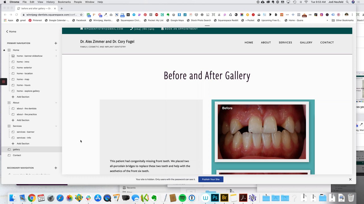
Task: Add a page to Primary Navigation
Action: (x=56, y=43)
